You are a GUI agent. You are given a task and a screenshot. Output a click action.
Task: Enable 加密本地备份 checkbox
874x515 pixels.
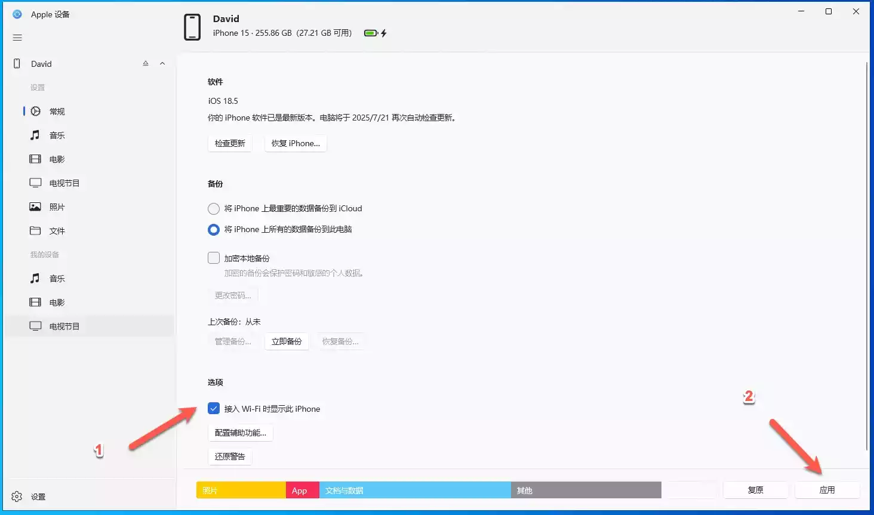214,258
